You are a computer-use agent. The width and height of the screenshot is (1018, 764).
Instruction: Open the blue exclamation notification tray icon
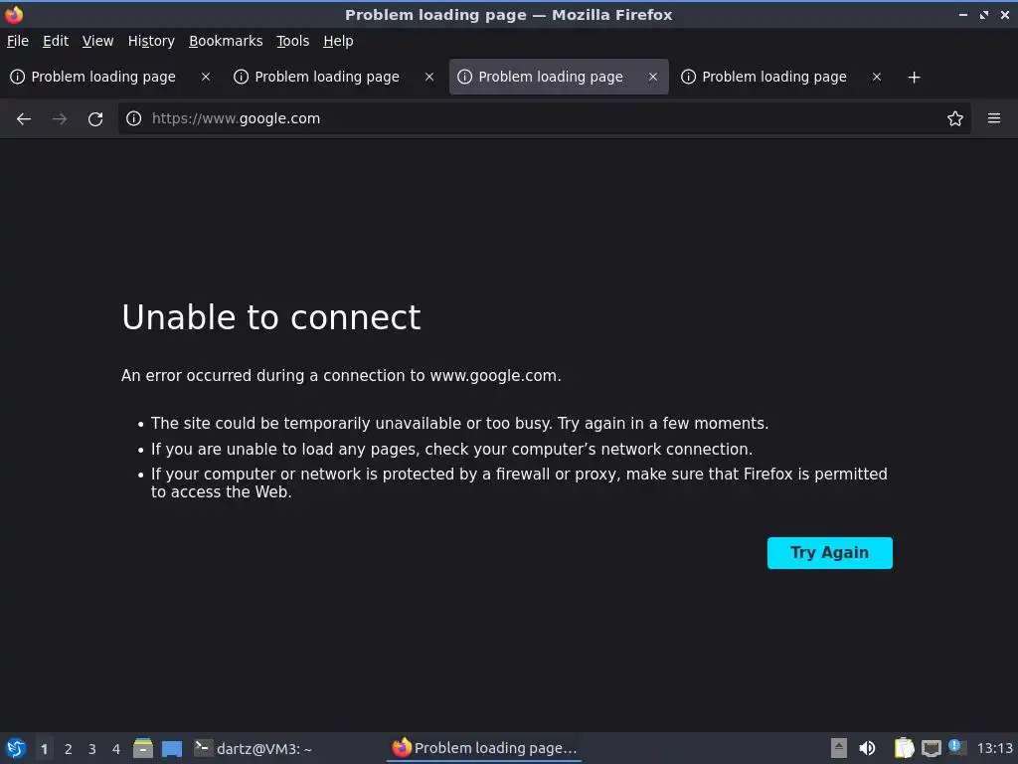(x=955, y=746)
